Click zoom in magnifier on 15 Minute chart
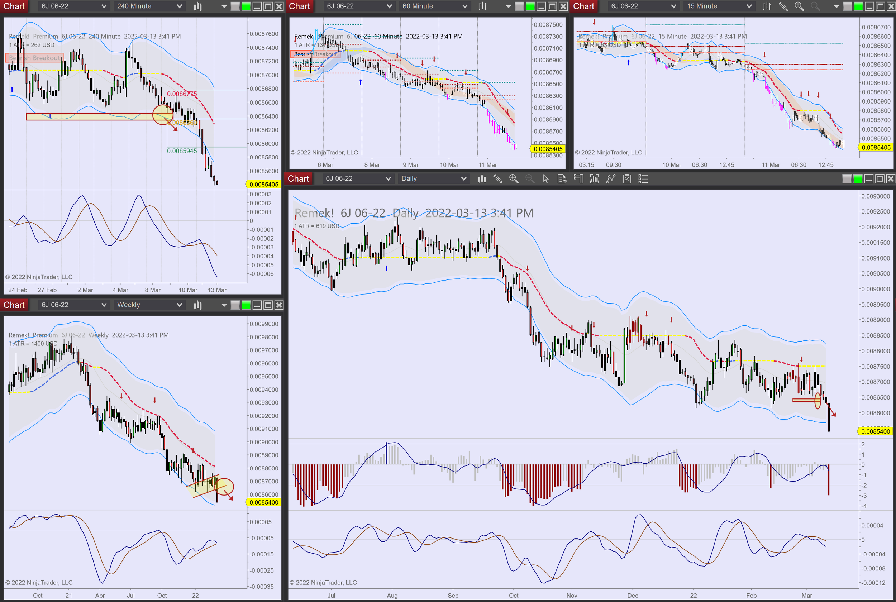This screenshot has width=896, height=602. point(799,6)
